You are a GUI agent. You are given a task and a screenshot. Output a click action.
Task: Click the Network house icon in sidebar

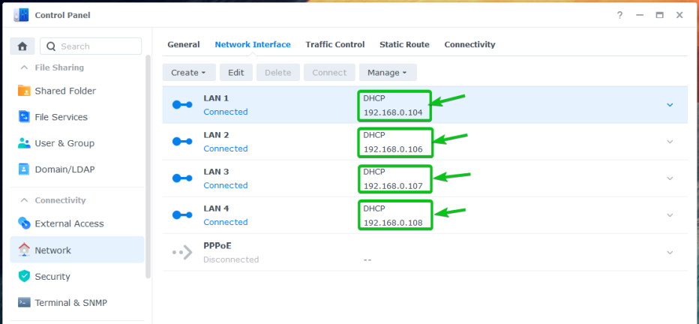tap(24, 250)
